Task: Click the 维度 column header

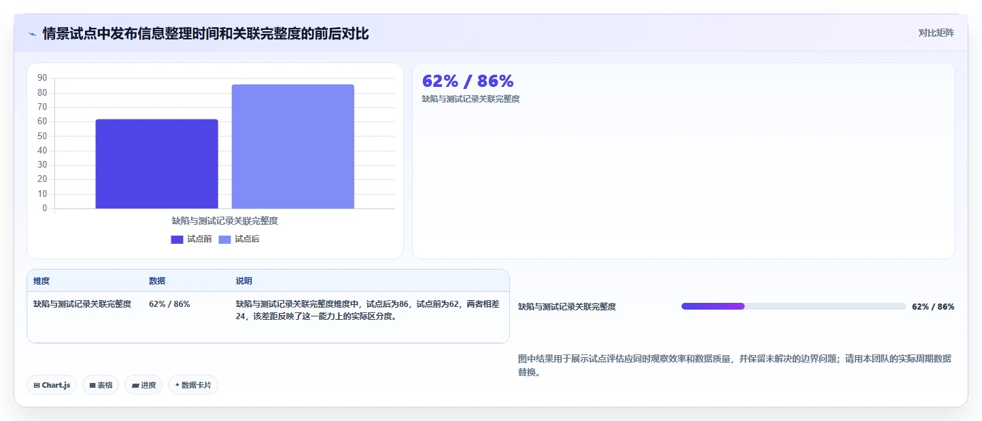Action: [41, 281]
